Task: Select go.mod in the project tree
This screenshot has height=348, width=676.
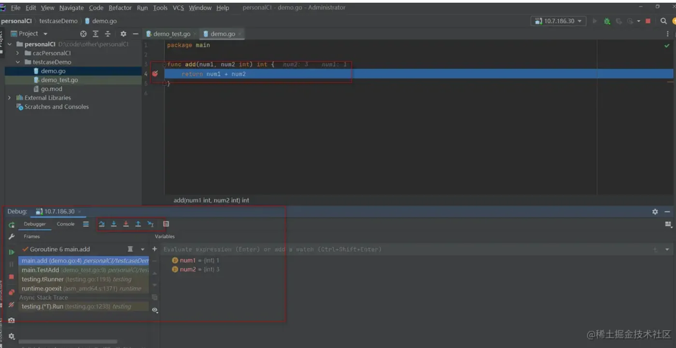Action: (x=52, y=89)
